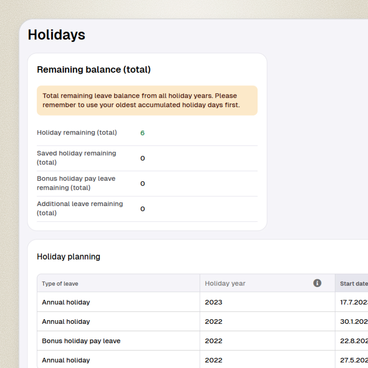This screenshot has width=368, height=368.
Task: Select the Annual holiday 2023 row label
Action: pyautogui.click(x=66, y=302)
